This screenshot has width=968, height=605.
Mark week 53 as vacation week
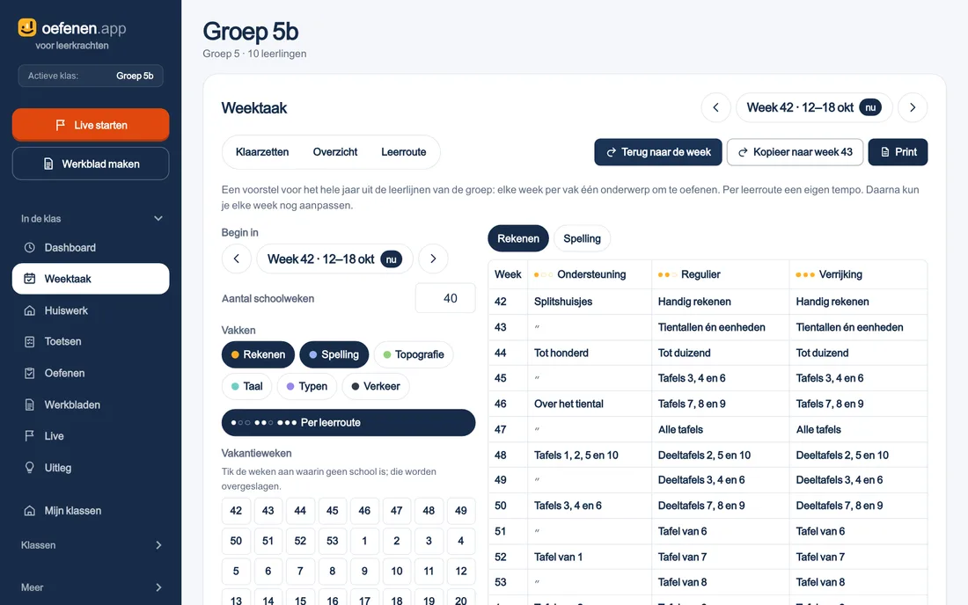point(332,541)
